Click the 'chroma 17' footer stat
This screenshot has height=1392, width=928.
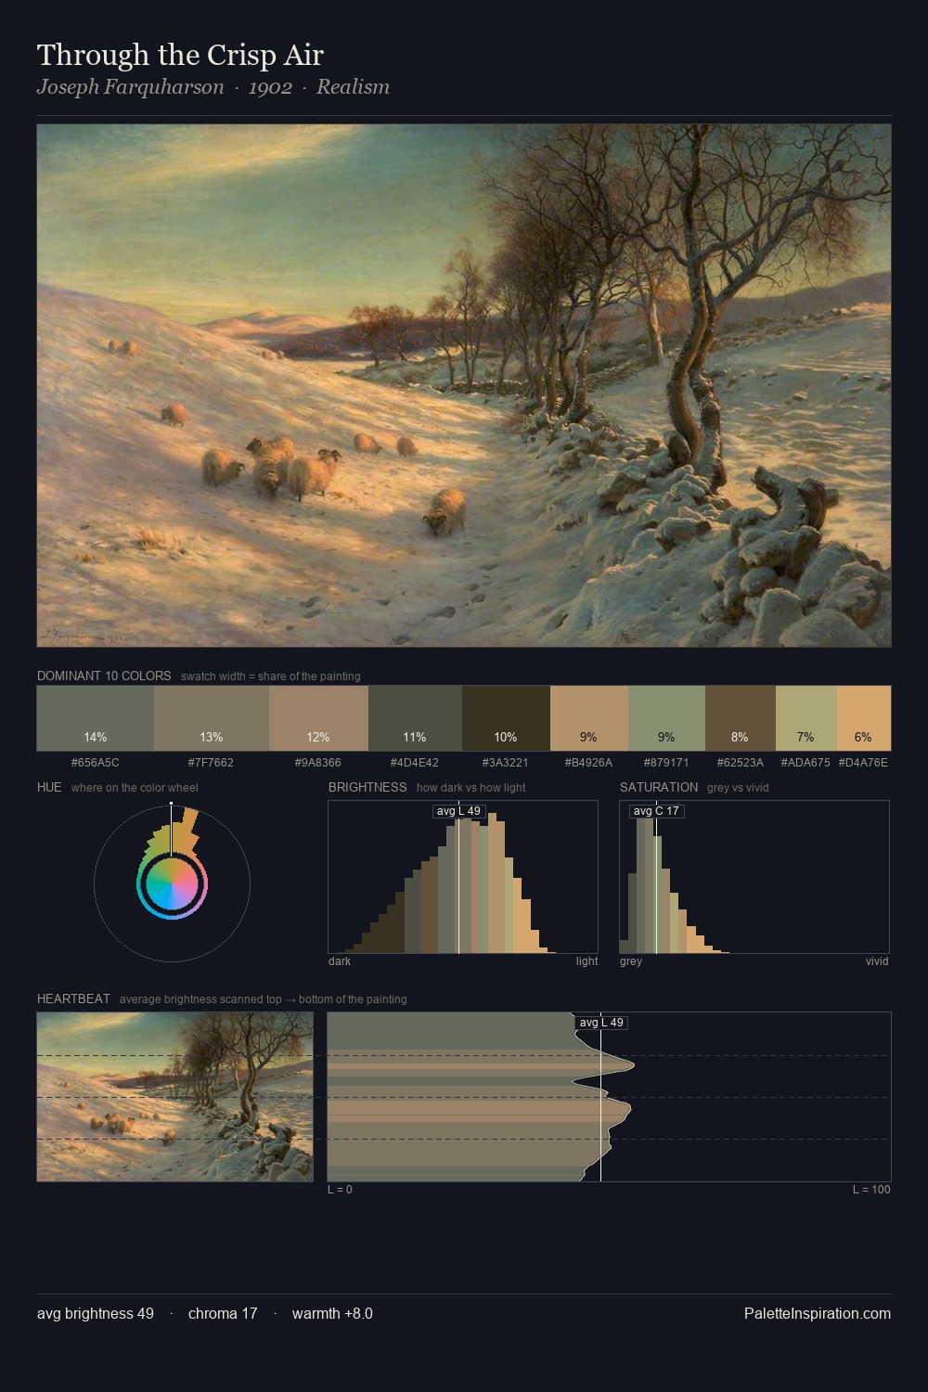point(223,1313)
